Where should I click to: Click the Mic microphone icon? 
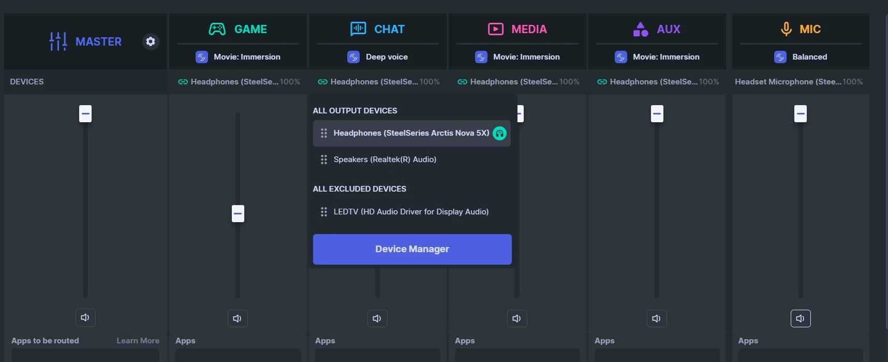coord(786,29)
